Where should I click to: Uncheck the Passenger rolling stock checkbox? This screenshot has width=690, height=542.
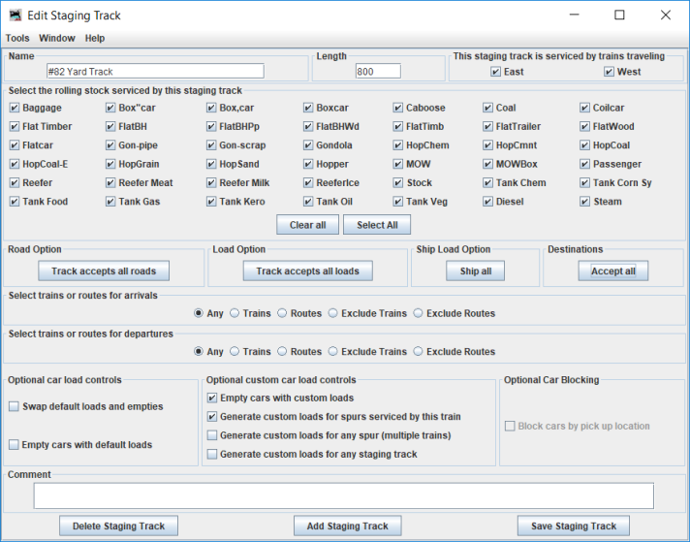(585, 164)
